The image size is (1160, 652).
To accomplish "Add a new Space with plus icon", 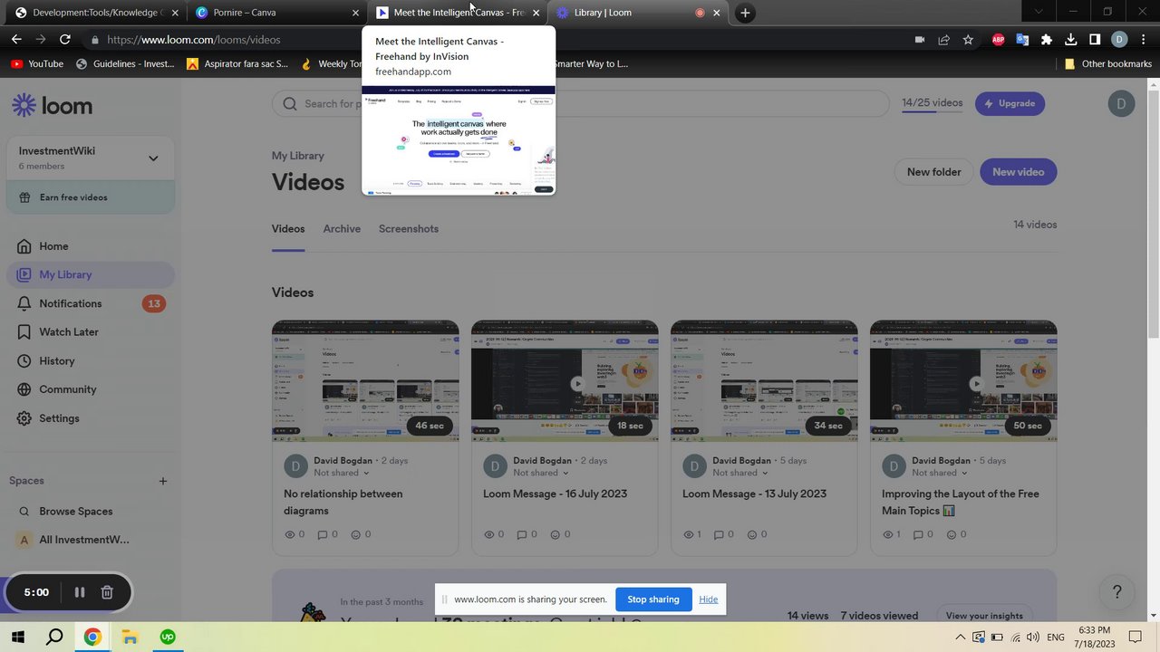I will pos(163,481).
